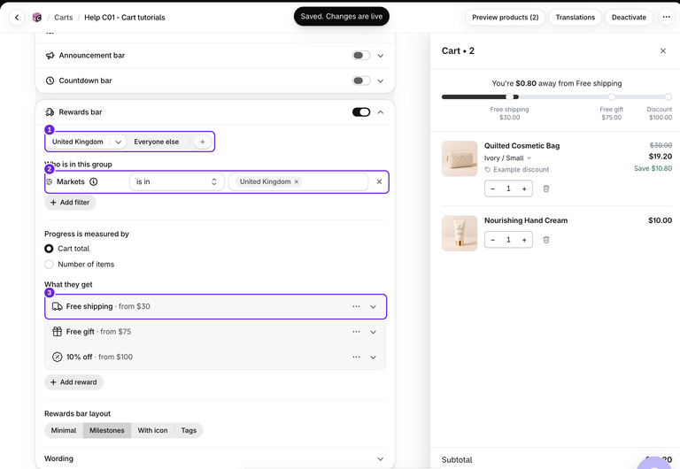Viewport: 680px width, 469px height.
Task: Decrease Quilted Cosmetic Bag quantity
Action: (x=492, y=188)
